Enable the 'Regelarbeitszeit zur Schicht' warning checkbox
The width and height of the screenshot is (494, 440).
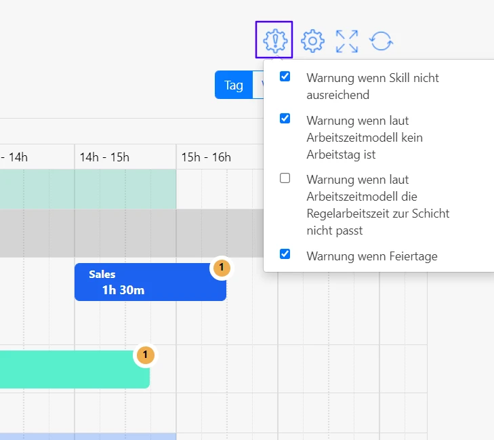[285, 178]
